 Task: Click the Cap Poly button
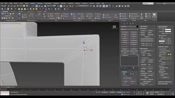(x=81, y=18)
